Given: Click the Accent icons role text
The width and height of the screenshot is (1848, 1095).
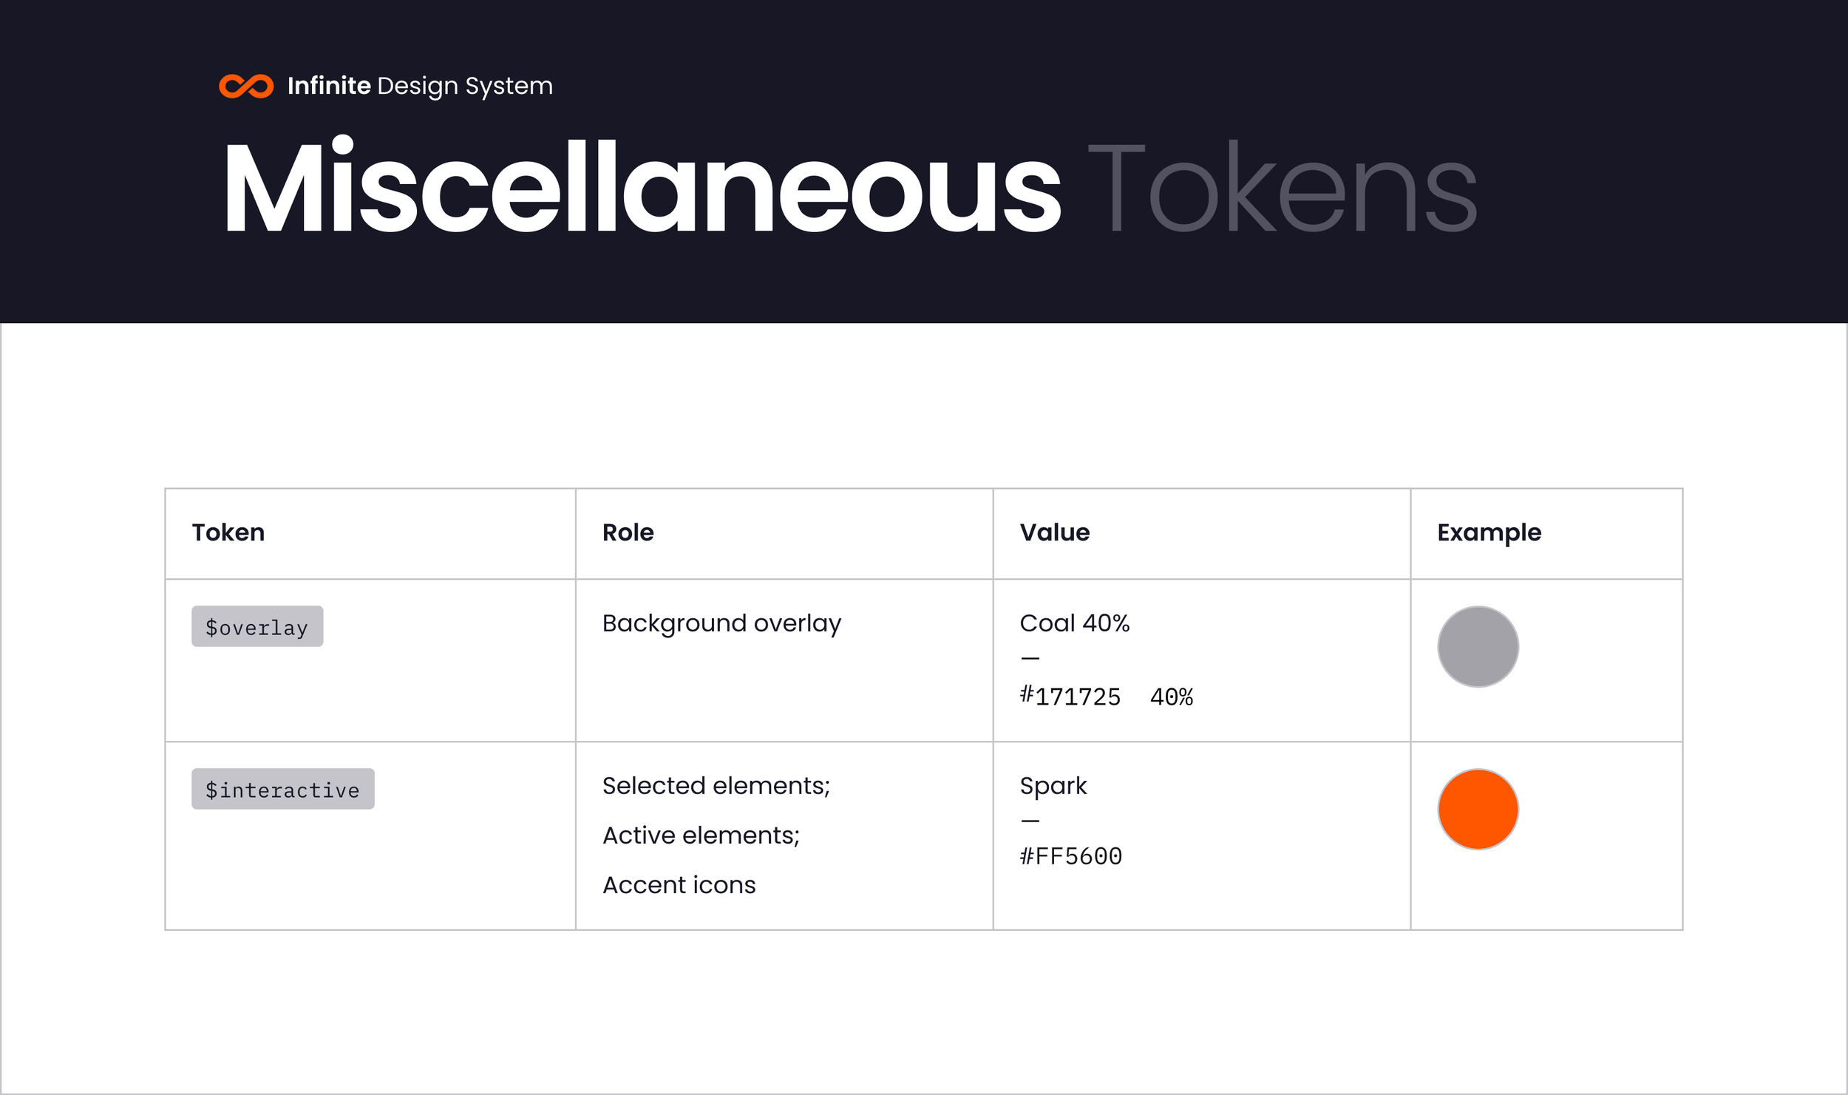Looking at the screenshot, I should click(x=679, y=885).
